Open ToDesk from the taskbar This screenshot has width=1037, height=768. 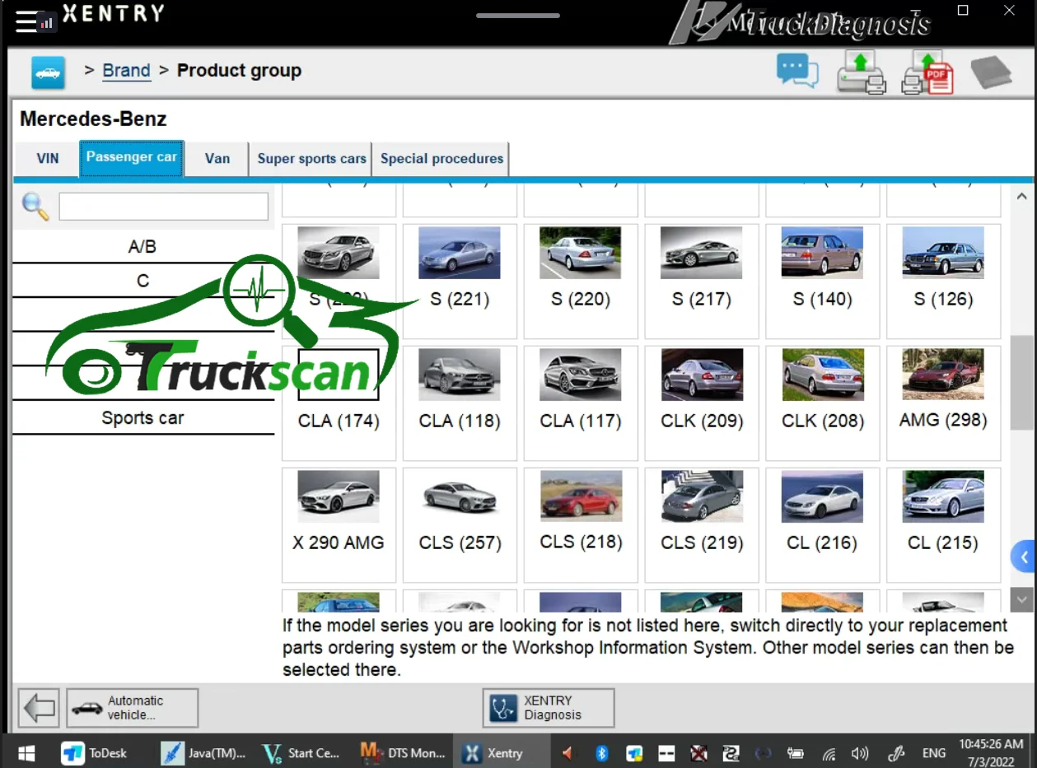click(x=95, y=752)
